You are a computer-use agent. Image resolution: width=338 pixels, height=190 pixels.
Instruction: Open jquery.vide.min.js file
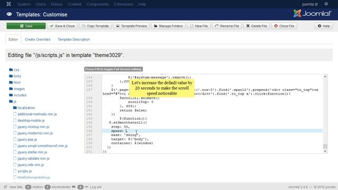pyautogui.click(x=31, y=165)
